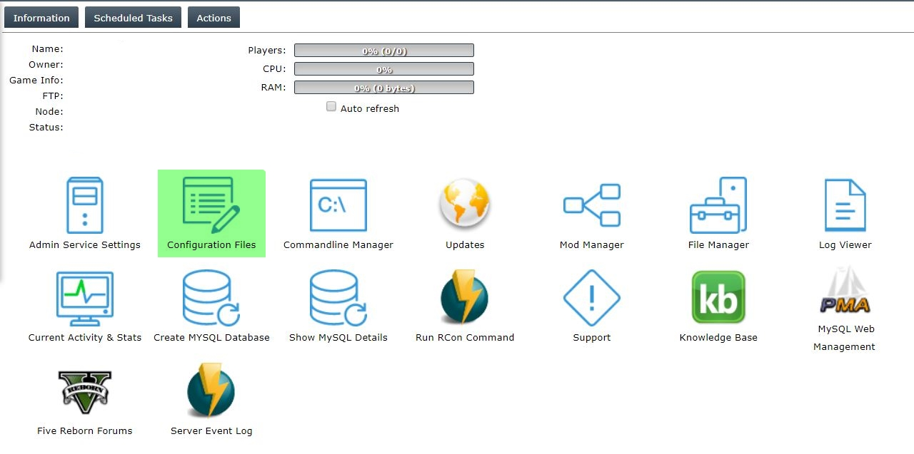Image resolution: width=914 pixels, height=454 pixels.
Task: Launch MySQL Web Management
Action: [x=844, y=292]
